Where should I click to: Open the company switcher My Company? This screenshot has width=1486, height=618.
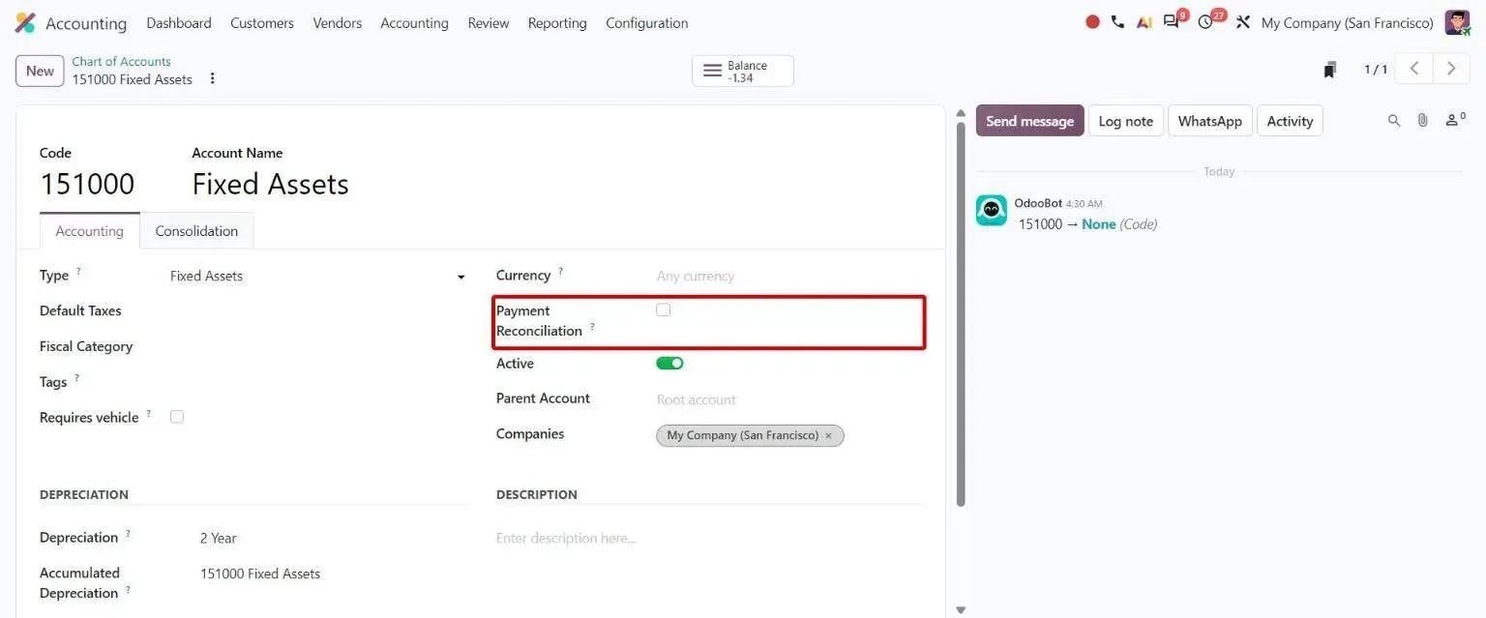tap(1347, 23)
